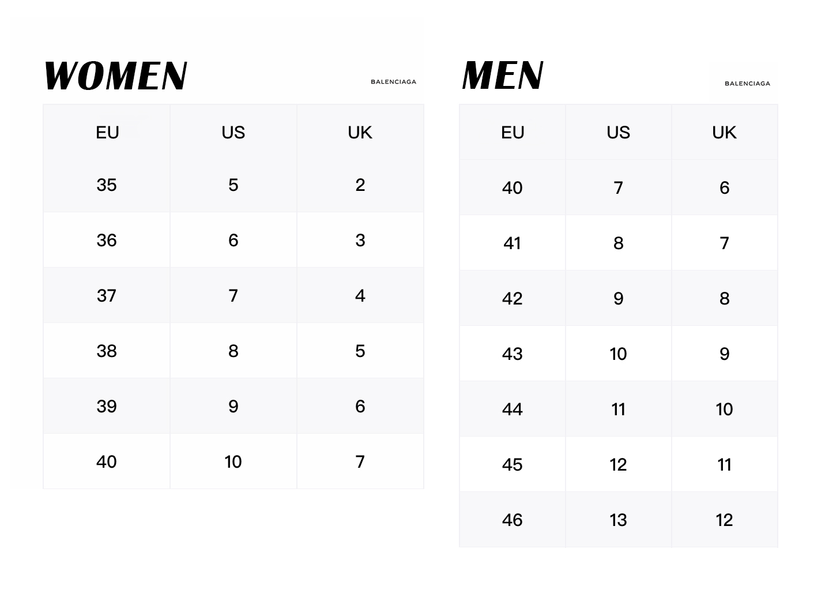Select men's US size 13 cell

pyautogui.click(x=619, y=520)
